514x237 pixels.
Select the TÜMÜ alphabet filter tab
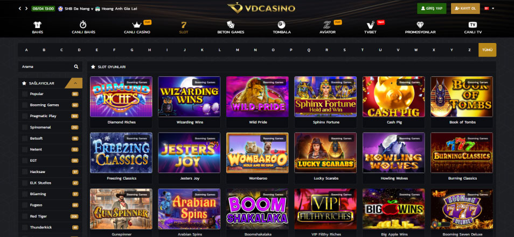pyautogui.click(x=487, y=50)
